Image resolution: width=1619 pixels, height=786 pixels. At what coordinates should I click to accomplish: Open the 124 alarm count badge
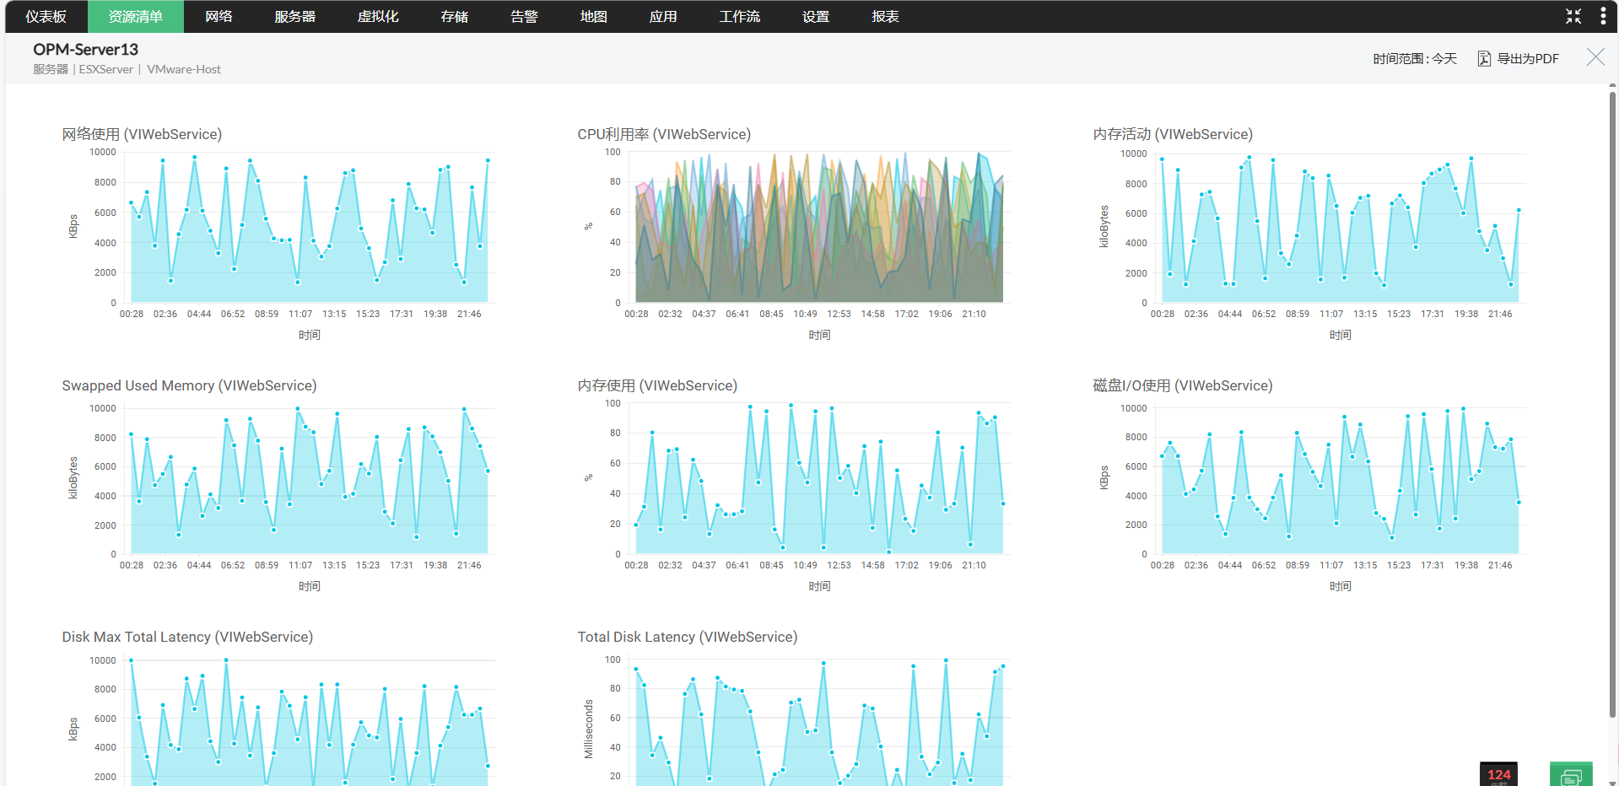[1498, 774]
